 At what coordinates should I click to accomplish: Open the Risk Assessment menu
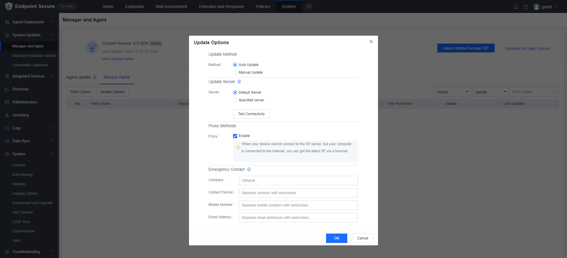(x=171, y=6)
